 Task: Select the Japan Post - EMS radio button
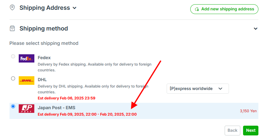pyautogui.click(x=13, y=106)
